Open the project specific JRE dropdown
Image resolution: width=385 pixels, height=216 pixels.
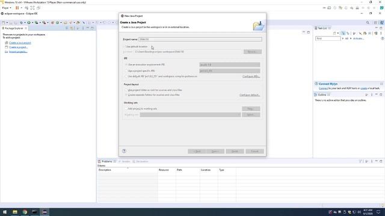pos(230,71)
